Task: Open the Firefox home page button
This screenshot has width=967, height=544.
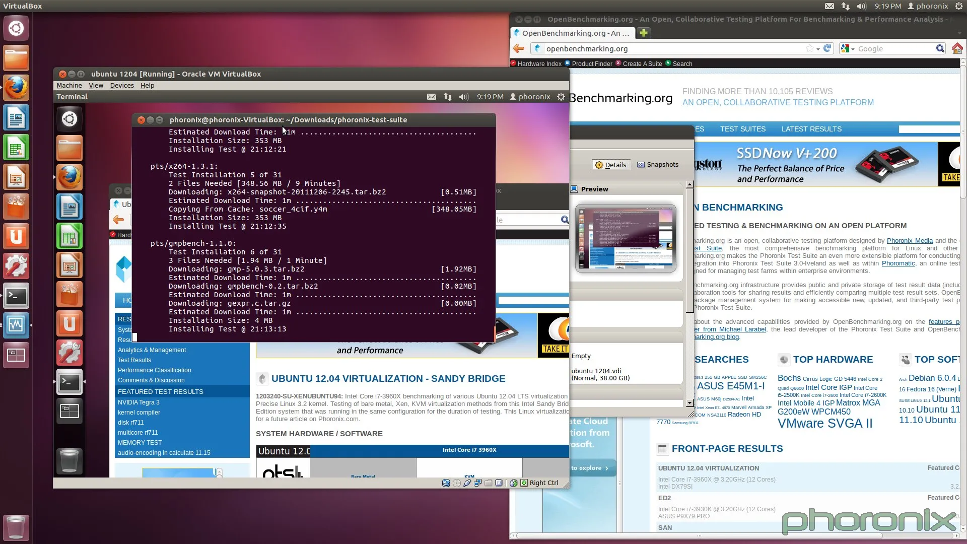Action: coord(957,48)
